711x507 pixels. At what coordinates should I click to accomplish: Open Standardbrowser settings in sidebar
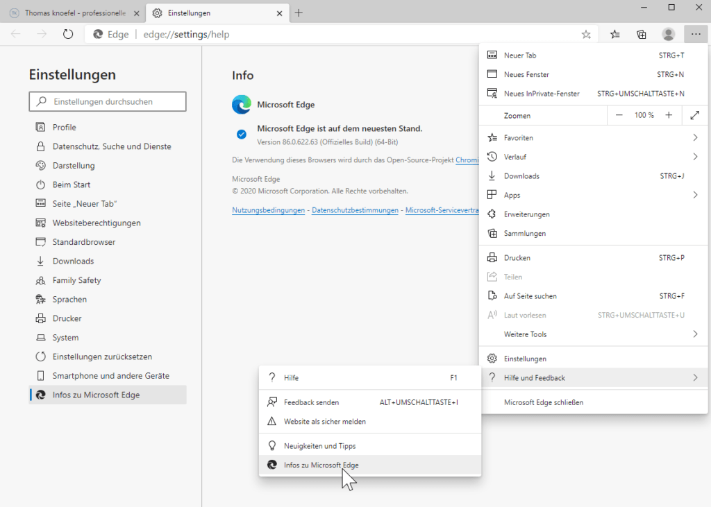(x=108, y=242)
